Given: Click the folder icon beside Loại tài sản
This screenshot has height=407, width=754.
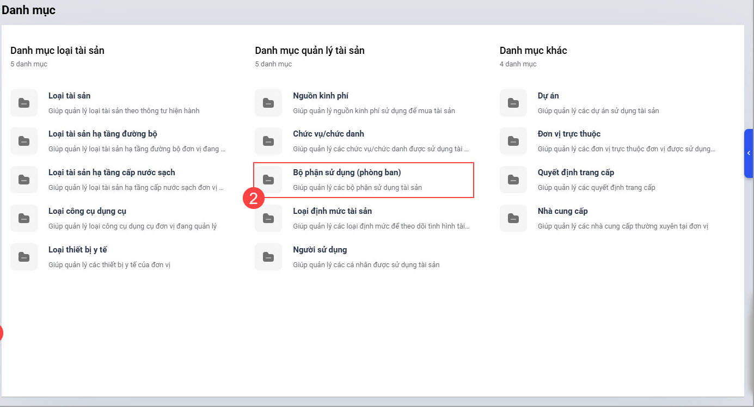Looking at the screenshot, I should (24, 103).
